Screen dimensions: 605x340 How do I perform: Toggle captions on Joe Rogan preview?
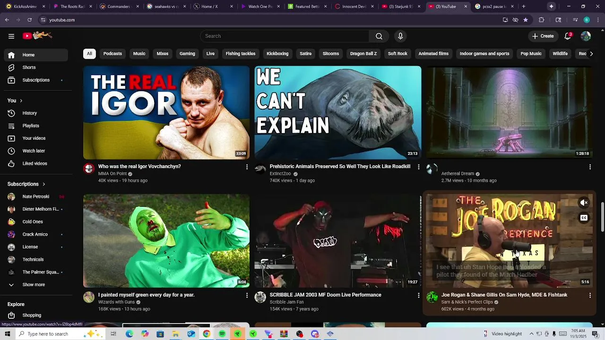pos(584,218)
